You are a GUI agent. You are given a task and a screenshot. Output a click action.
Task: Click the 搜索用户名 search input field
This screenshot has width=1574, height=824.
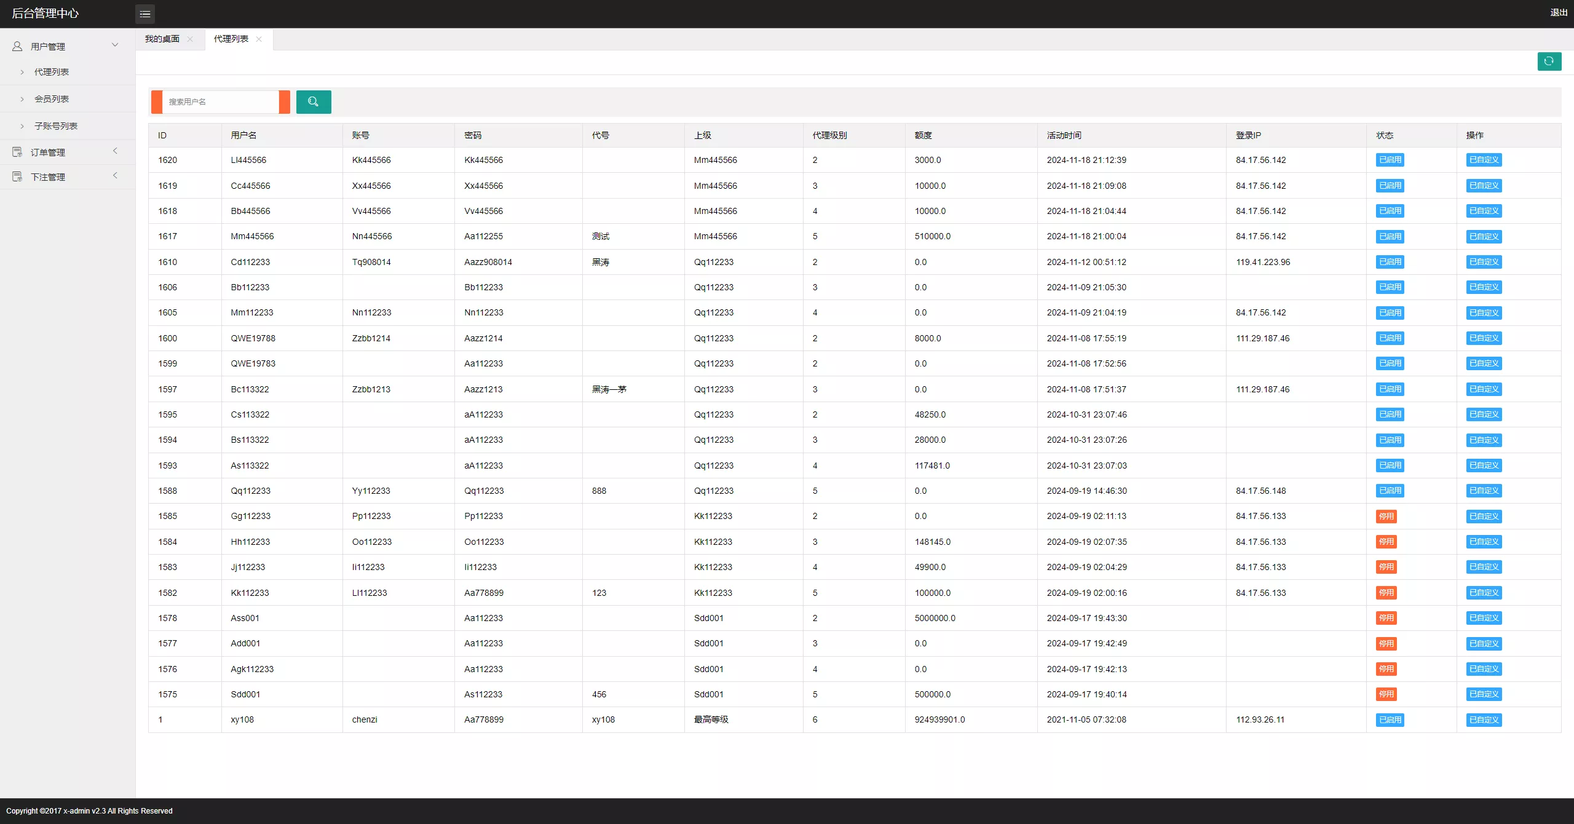(220, 102)
